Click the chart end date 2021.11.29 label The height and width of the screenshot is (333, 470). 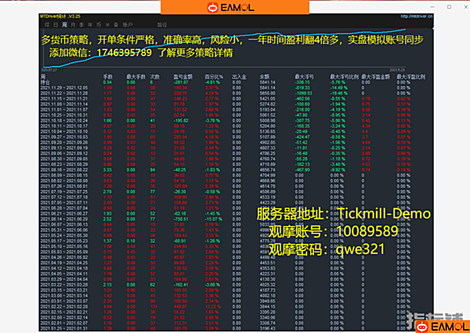click(397, 70)
